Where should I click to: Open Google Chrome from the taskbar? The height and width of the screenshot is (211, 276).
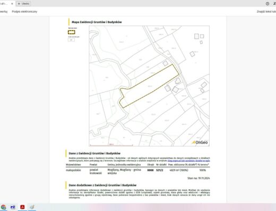(x=4, y=207)
